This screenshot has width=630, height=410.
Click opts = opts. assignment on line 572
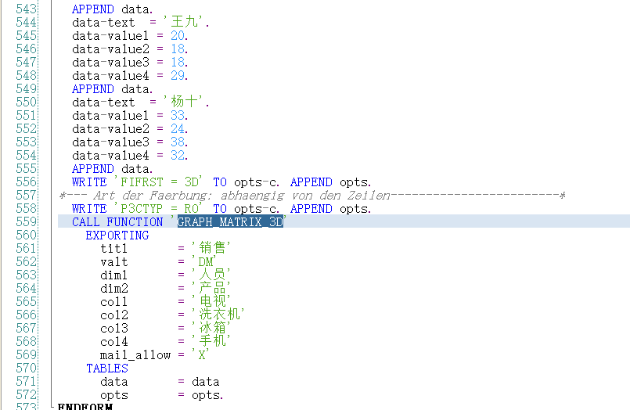(161, 394)
